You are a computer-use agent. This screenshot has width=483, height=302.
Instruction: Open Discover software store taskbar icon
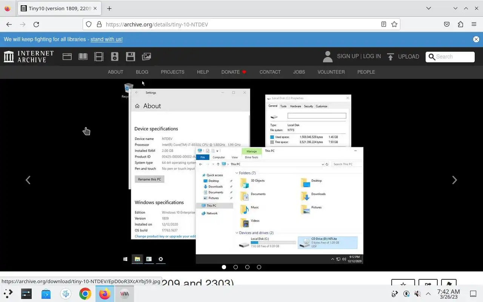pyautogui.click(x=46, y=294)
